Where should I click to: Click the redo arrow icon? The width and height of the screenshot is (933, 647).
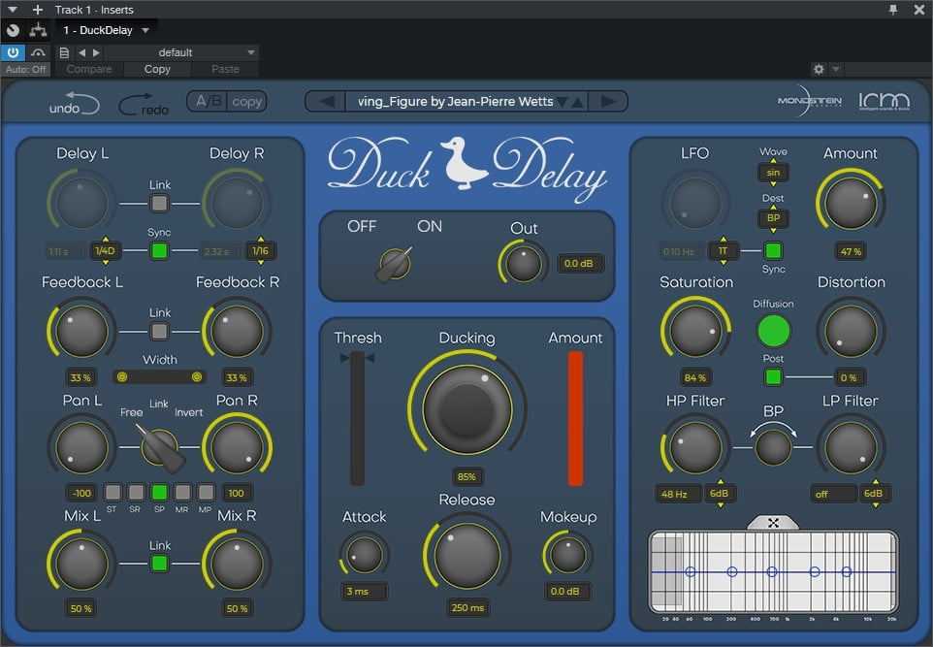[x=144, y=104]
